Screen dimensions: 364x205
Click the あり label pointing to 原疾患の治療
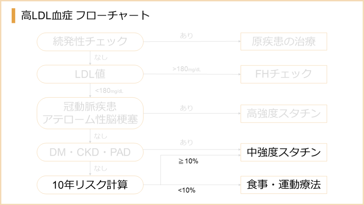click(x=186, y=36)
